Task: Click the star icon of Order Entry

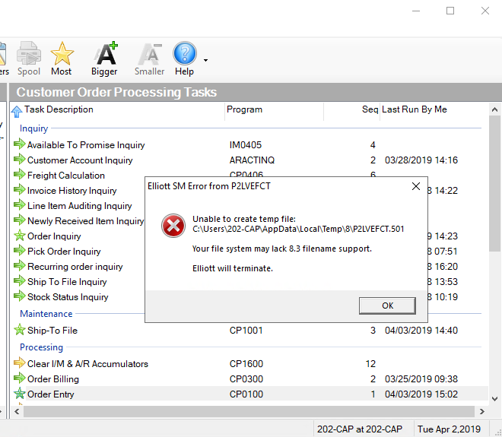Action: pyautogui.click(x=20, y=393)
